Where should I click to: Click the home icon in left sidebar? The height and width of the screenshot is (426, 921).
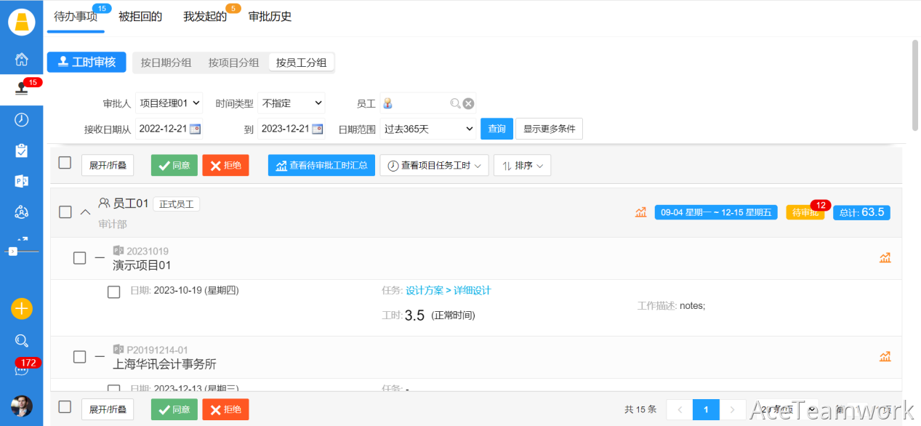(x=22, y=59)
